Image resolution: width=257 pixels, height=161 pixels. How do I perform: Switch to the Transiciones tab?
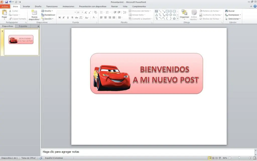point(52,6)
